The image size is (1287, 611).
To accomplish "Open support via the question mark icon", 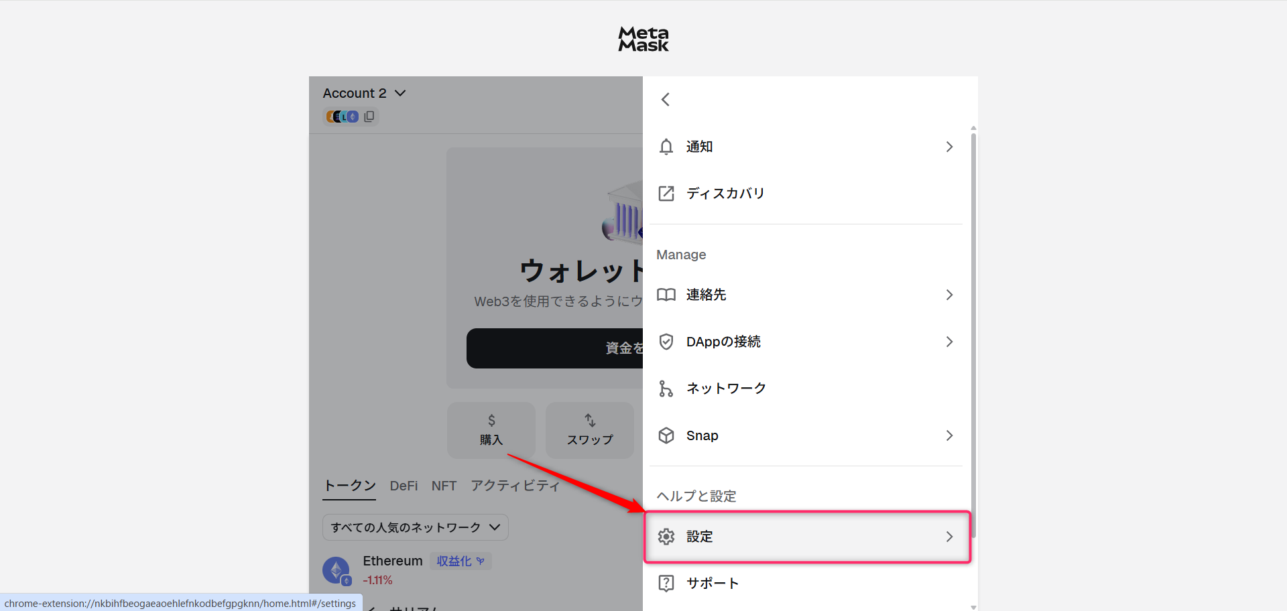I will pyautogui.click(x=666, y=583).
